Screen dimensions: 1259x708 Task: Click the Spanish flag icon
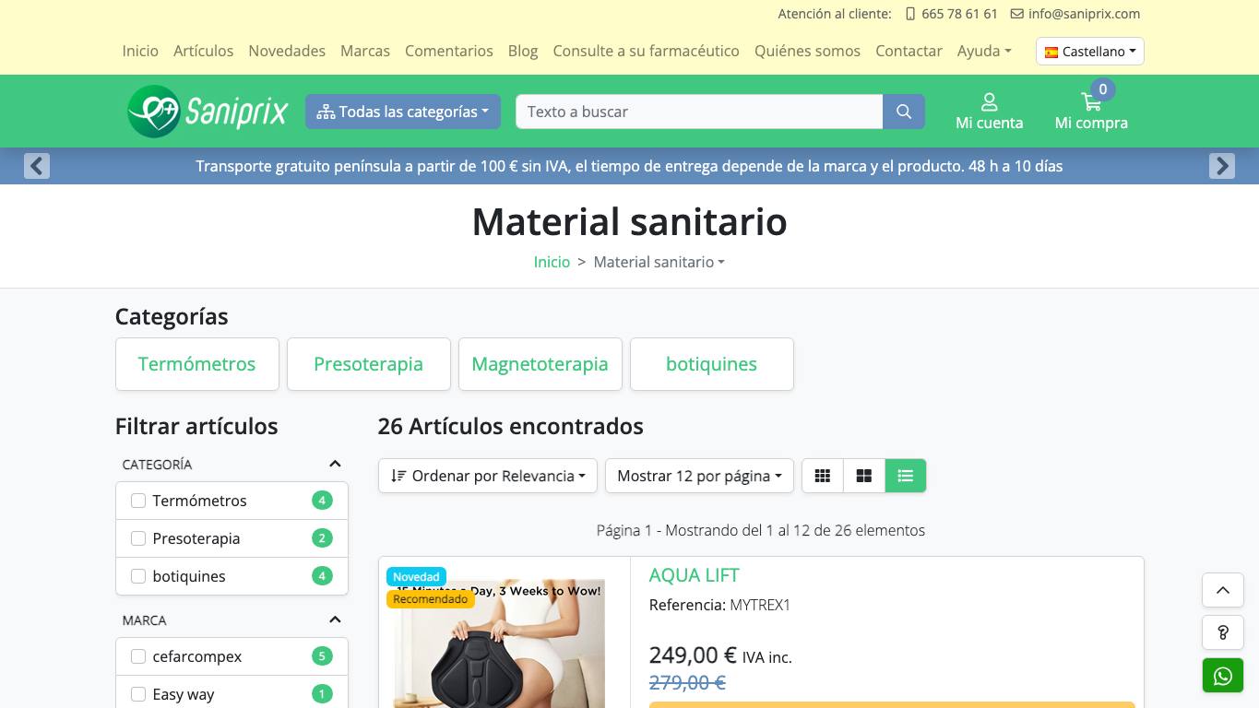(1051, 52)
